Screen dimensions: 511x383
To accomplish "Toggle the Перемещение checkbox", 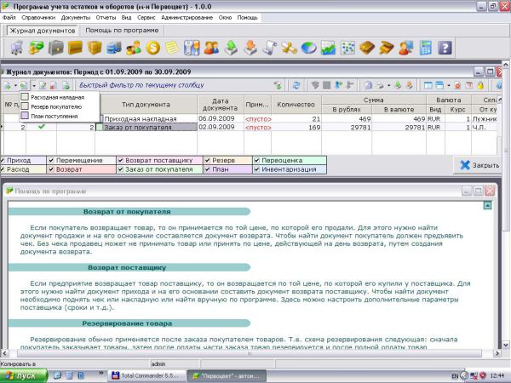I will point(51,160).
